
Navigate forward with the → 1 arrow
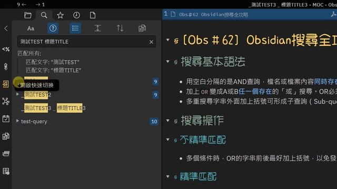click(40, 5)
